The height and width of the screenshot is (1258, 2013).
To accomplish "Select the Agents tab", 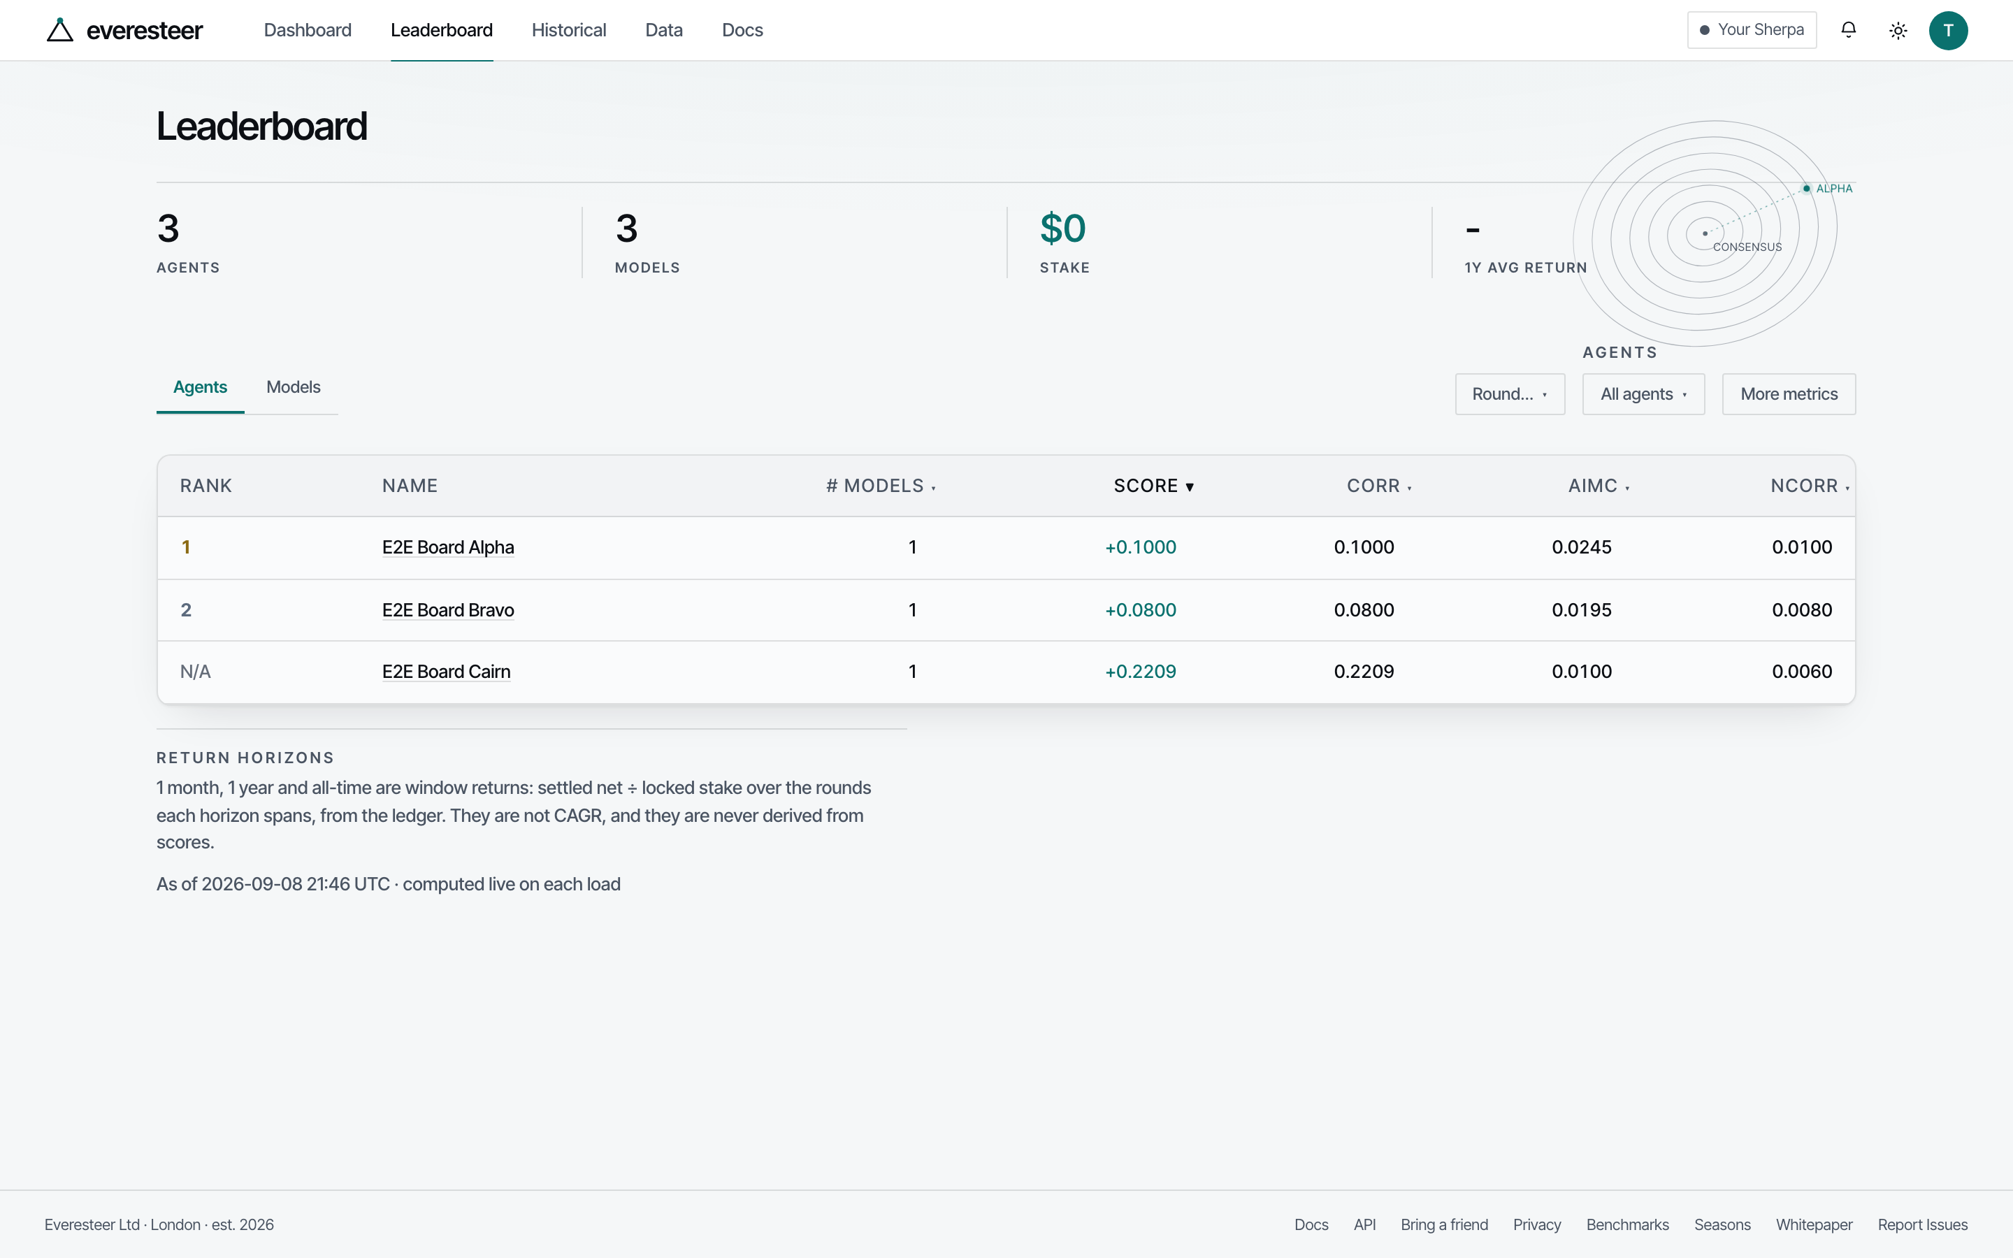I will click(200, 387).
